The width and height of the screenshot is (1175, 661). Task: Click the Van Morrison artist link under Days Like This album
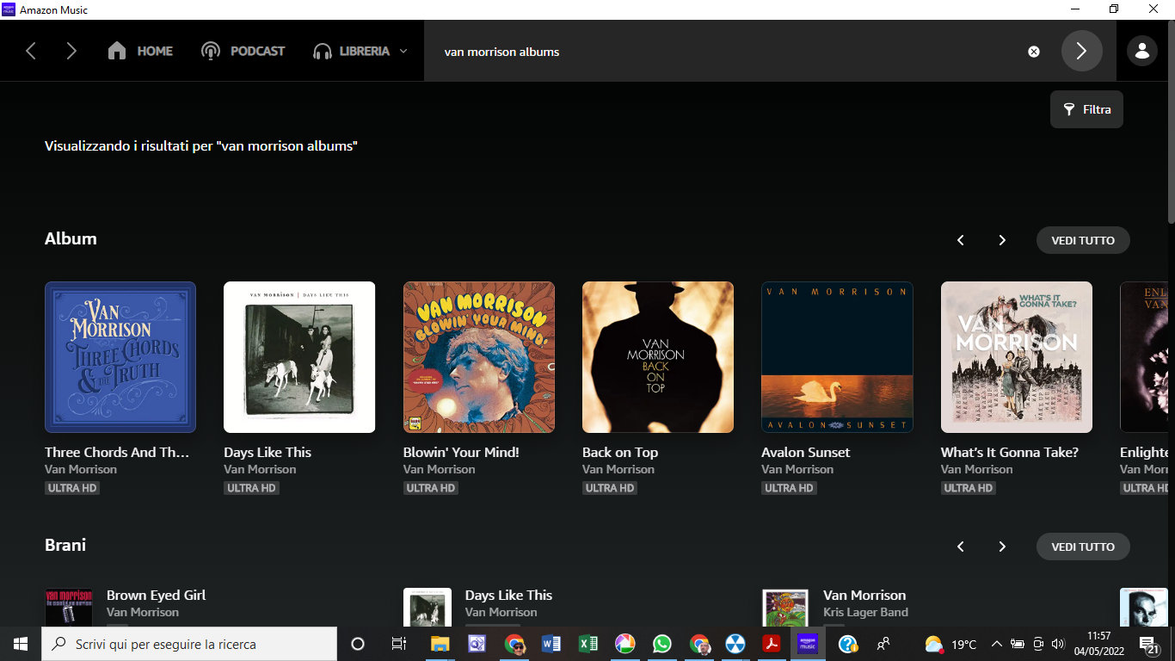[x=260, y=469]
